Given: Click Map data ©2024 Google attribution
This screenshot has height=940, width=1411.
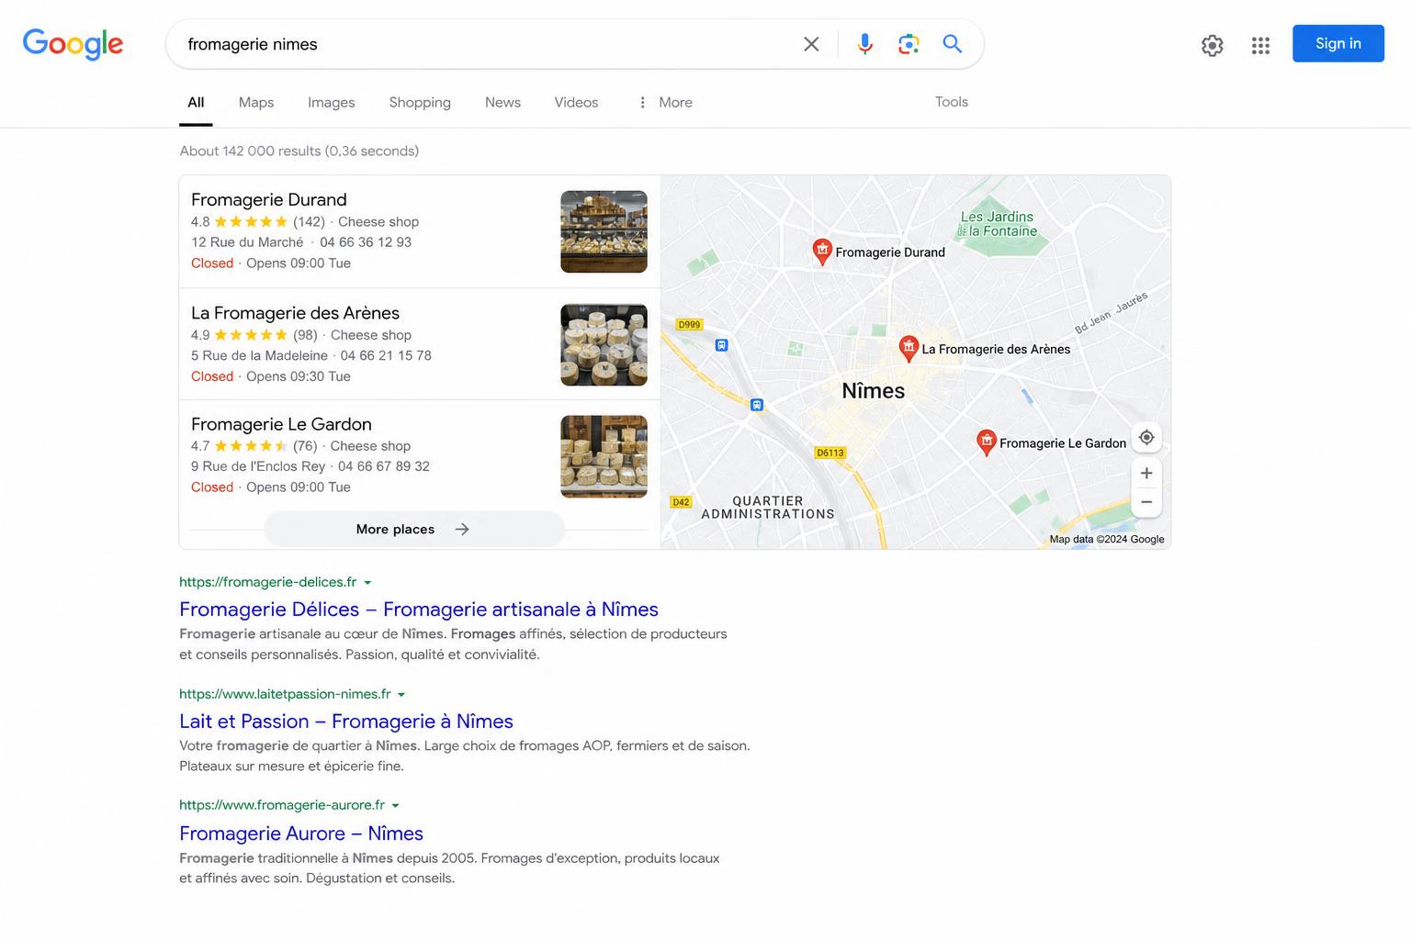Looking at the screenshot, I should (x=1107, y=540).
